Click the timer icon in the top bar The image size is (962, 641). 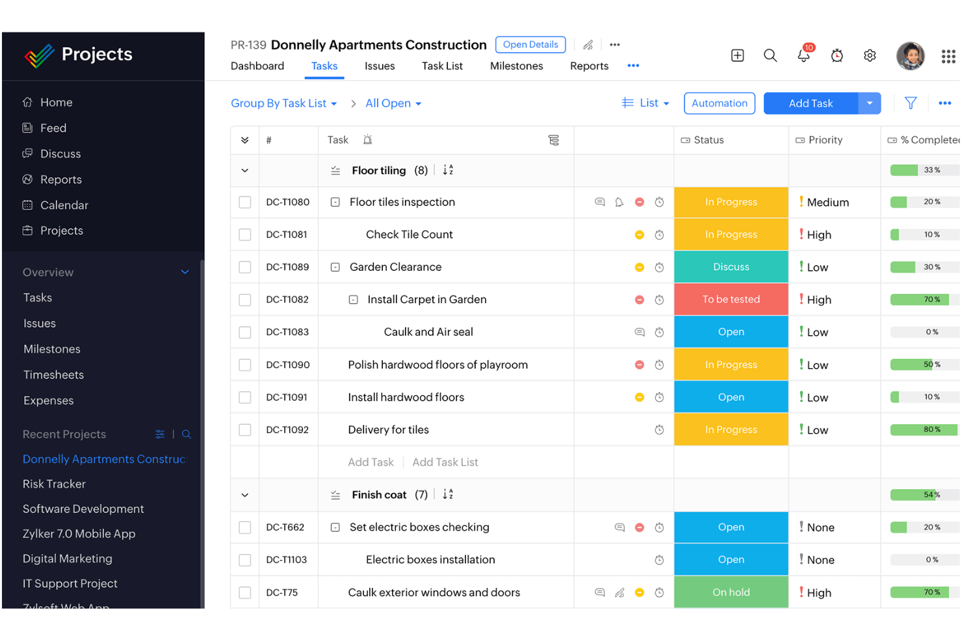[x=837, y=56]
